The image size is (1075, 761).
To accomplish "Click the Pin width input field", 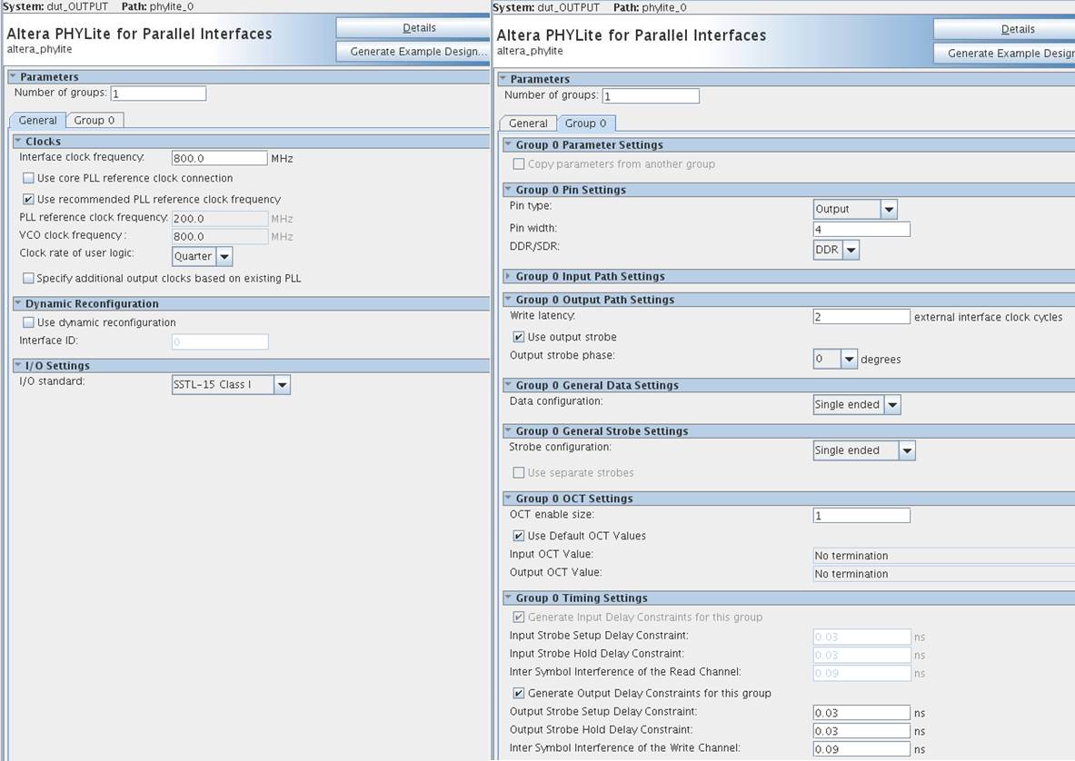I will (861, 230).
